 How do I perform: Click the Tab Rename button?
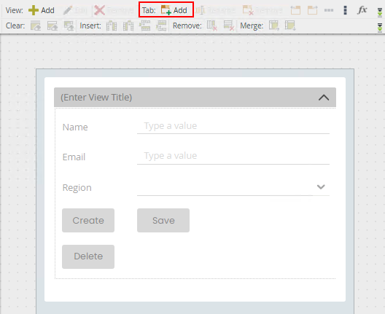215,10
